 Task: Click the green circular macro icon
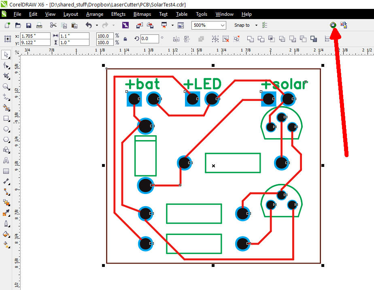[x=333, y=25]
